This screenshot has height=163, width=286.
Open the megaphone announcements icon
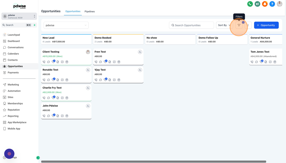coord(257,4)
